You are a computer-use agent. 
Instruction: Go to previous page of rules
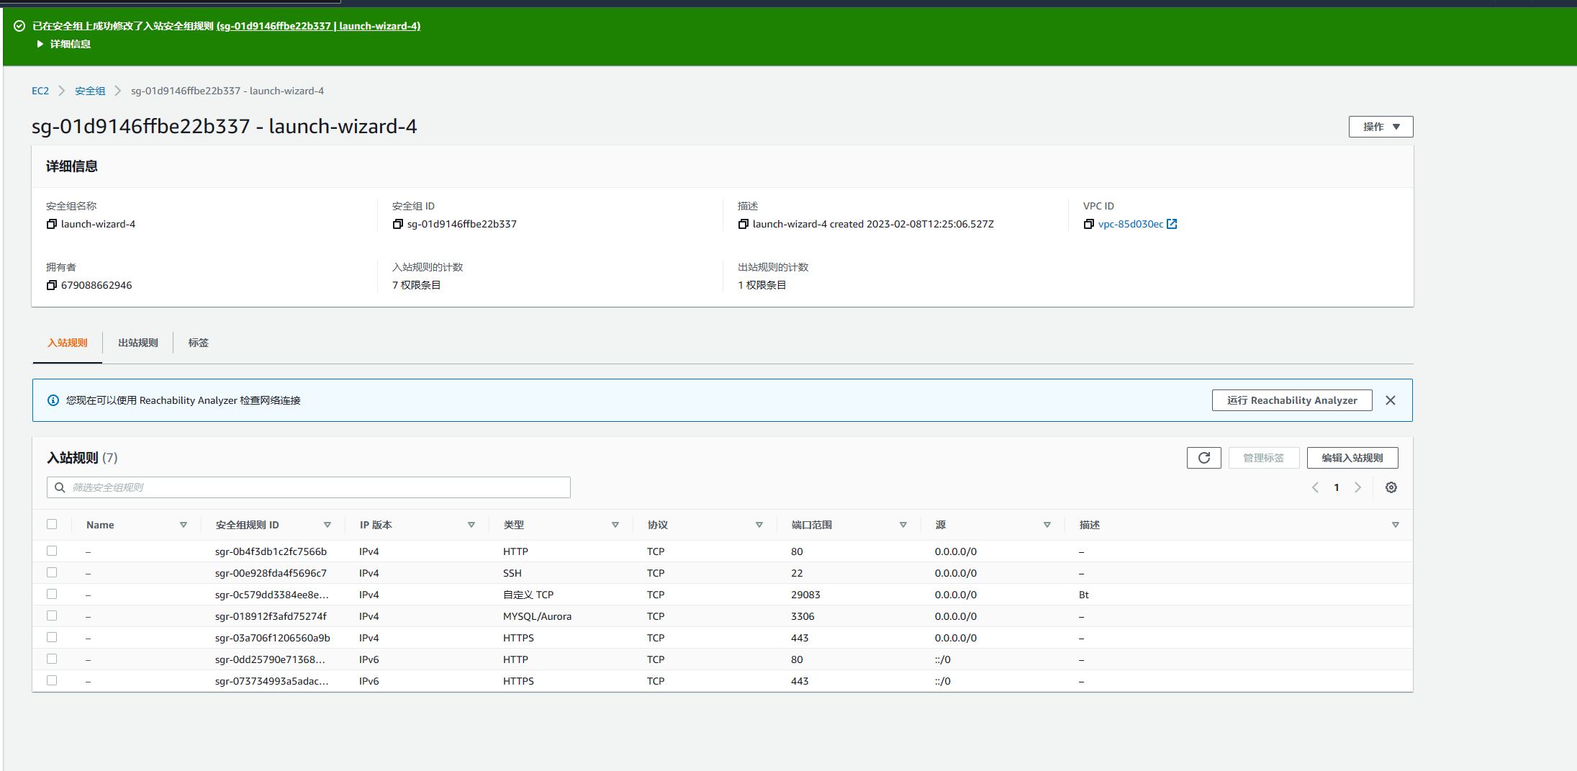point(1315,487)
